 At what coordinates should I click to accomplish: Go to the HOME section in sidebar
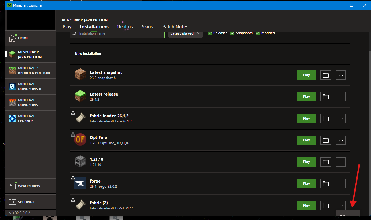pyautogui.click(x=30, y=38)
